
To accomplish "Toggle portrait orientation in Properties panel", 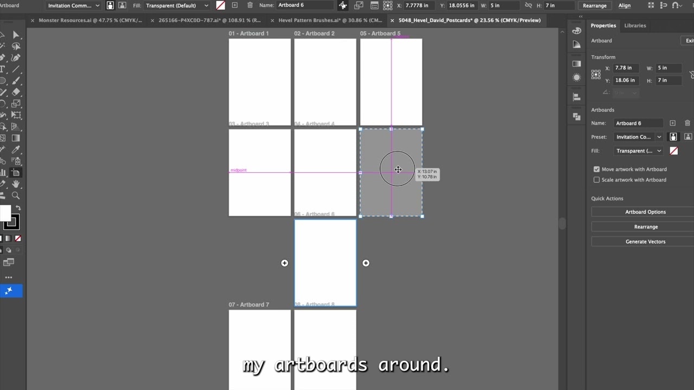I will pyautogui.click(x=673, y=137).
